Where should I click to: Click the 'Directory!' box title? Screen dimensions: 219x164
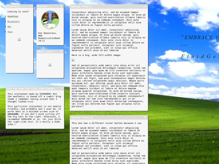(x=13, y=6)
